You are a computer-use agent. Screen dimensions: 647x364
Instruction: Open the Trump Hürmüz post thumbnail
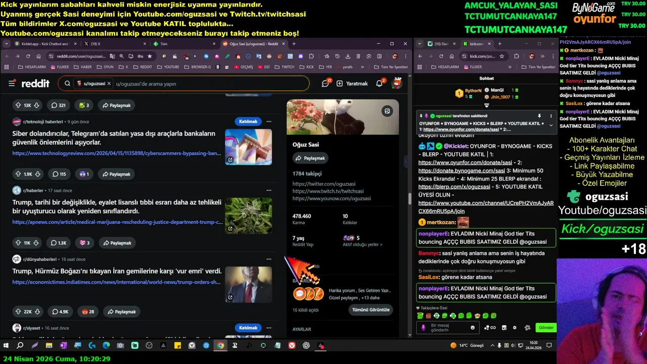click(248, 284)
